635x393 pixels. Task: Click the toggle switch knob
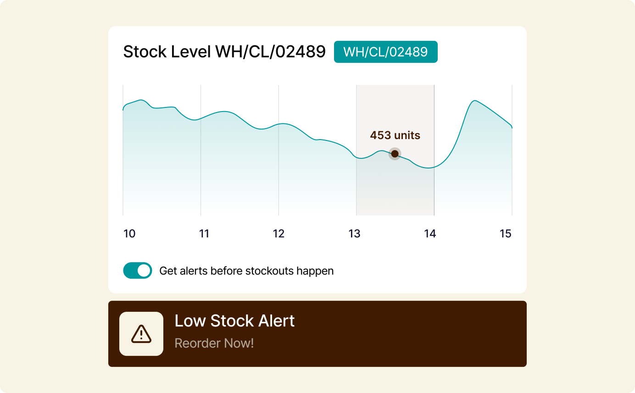pyautogui.click(x=144, y=270)
